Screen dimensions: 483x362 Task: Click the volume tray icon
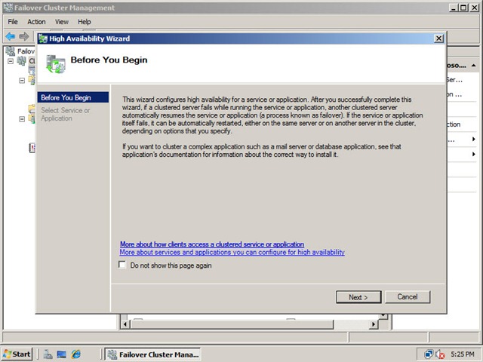(x=439, y=355)
